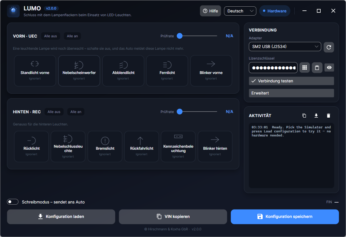Toggle the Schreibmodus switch
The height and width of the screenshot is (237, 346).
point(13,202)
